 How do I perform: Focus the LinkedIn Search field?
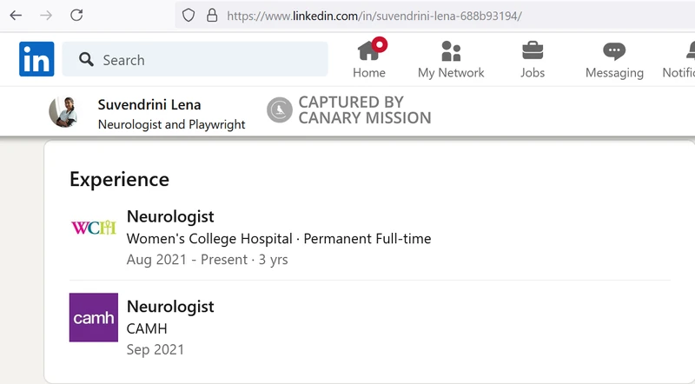195,59
